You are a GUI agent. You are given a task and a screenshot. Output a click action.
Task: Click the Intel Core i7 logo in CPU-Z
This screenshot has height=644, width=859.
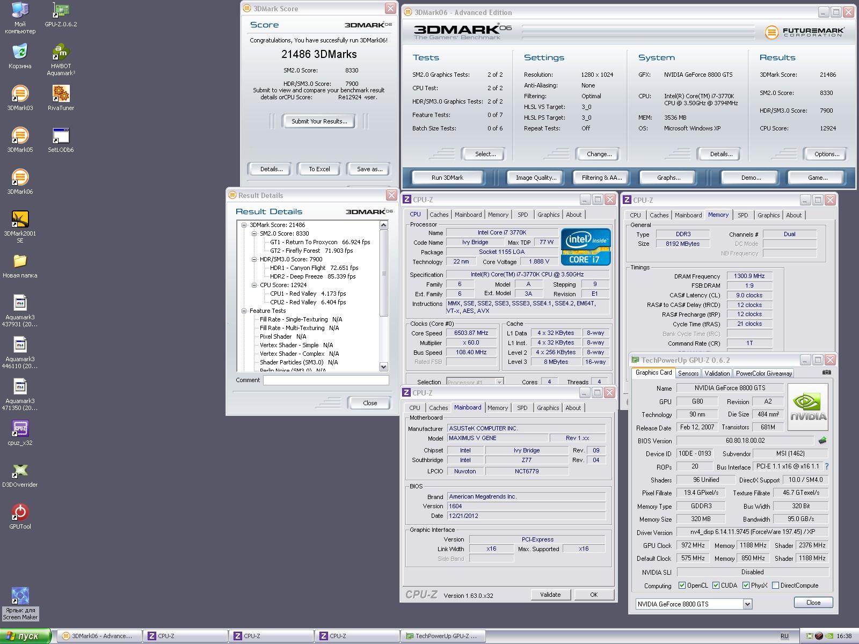[586, 246]
